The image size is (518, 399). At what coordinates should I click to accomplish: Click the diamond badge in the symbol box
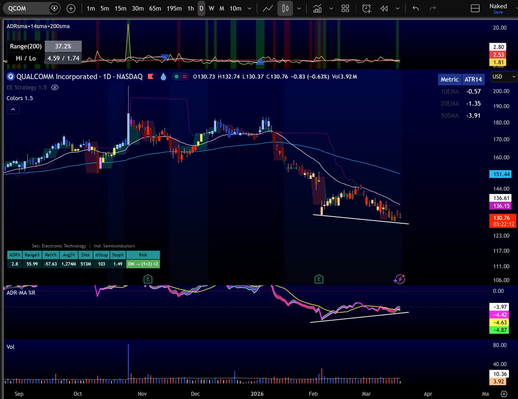pos(54,8)
